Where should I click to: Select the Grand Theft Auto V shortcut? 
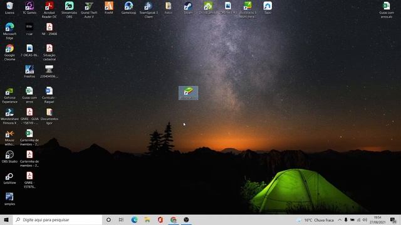point(89,10)
